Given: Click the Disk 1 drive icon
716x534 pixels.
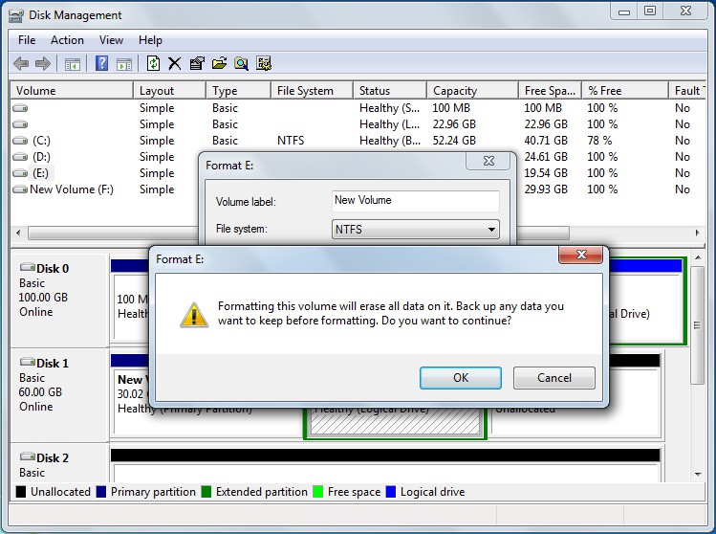Looking at the screenshot, I should [x=28, y=362].
